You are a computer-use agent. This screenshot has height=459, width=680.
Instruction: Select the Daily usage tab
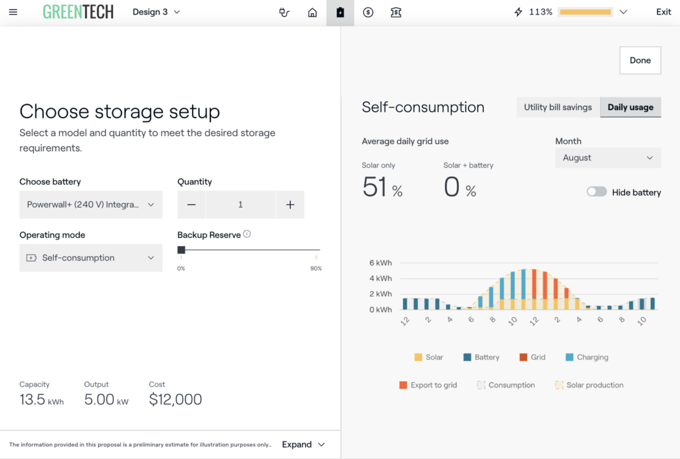click(630, 107)
